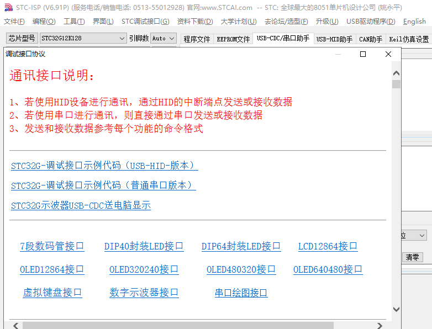Open the OLED640480接口 link
This screenshot has width=432, height=329.
coord(328,269)
